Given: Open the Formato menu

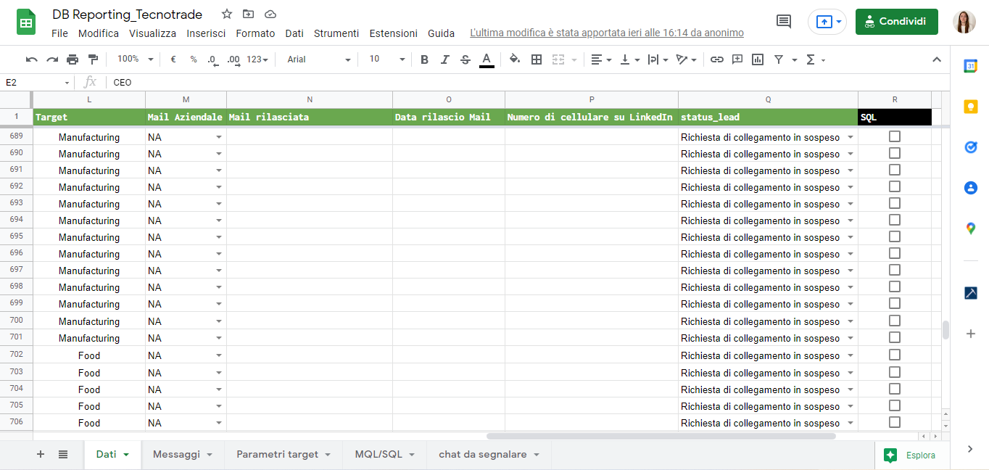Looking at the screenshot, I should pos(255,33).
